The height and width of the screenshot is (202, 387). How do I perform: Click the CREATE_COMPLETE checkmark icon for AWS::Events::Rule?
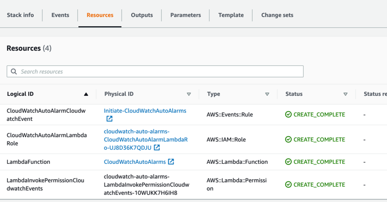point(288,114)
